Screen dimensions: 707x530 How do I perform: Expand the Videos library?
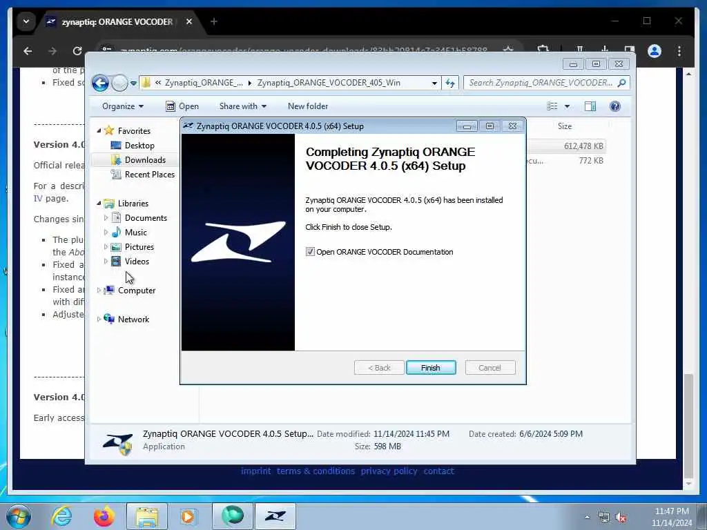(106, 262)
